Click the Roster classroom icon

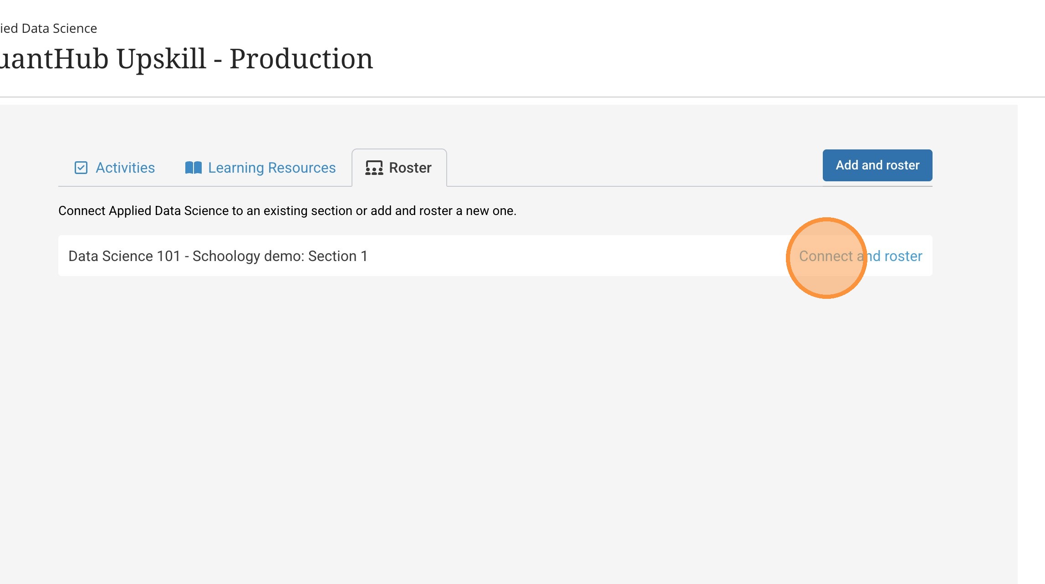tap(374, 168)
